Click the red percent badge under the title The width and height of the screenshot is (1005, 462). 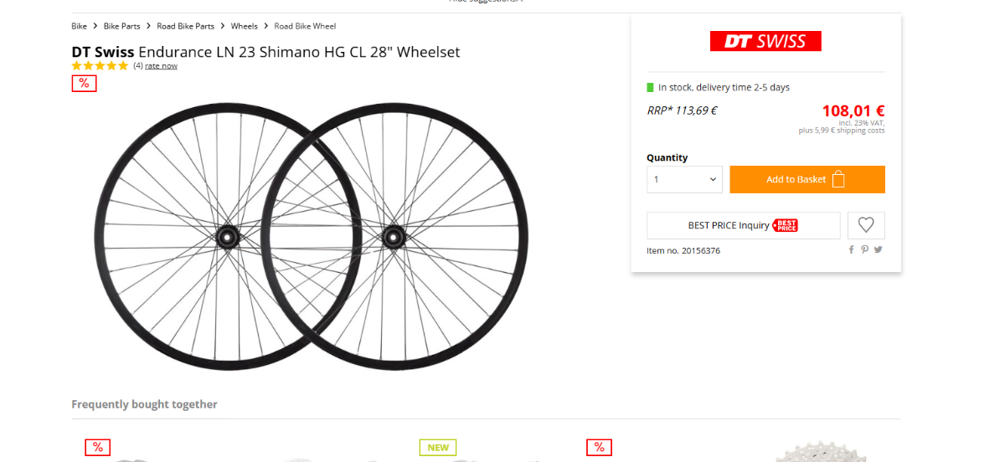tap(84, 83)
